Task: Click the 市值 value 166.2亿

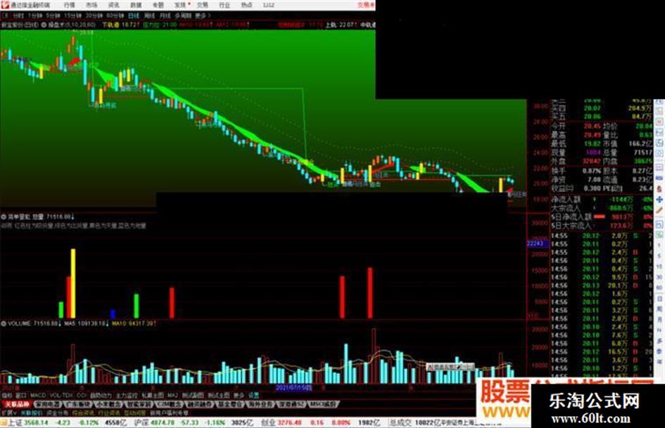Action: [640, 143]
